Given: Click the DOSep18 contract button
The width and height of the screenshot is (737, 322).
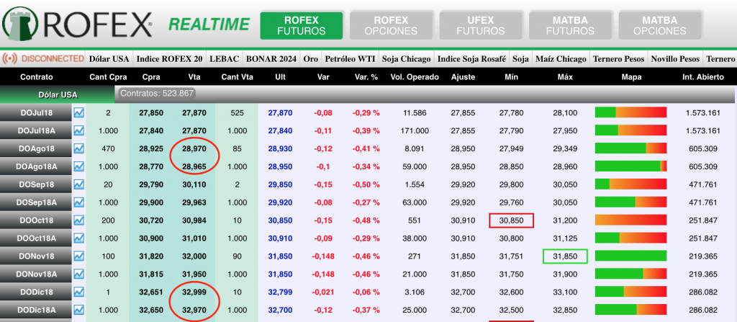Looking at the screenshot, I should [37, 184].
